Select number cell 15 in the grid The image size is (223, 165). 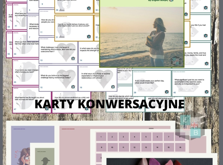click(x=169, y=147)
